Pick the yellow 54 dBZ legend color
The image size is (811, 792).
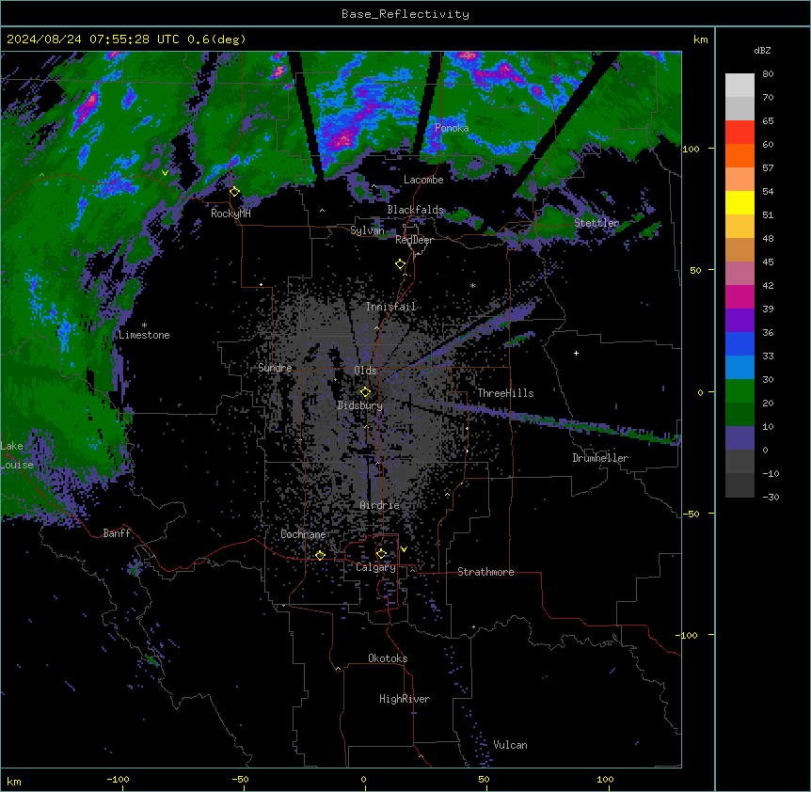coord(739,202)
